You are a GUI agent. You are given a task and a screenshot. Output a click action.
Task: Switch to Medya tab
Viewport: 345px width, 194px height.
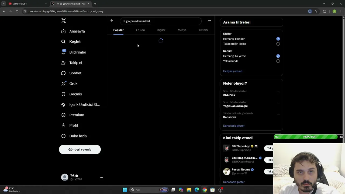click(x=182, y=30)
